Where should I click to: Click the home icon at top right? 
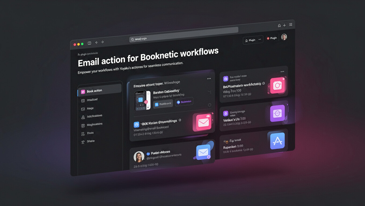pyautogui.click(x=279, y=25)
